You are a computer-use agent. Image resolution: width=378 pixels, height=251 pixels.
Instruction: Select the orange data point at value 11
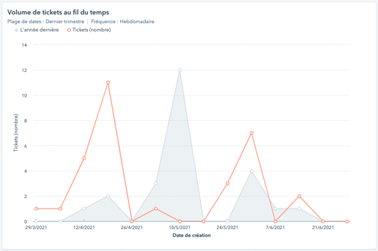(x=108, y=82)
